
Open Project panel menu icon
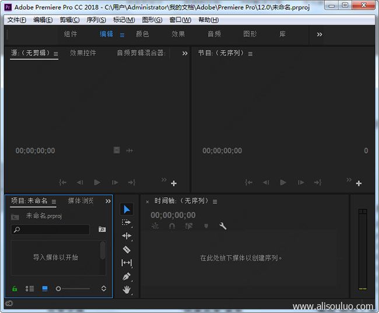[x=54, y=201]
